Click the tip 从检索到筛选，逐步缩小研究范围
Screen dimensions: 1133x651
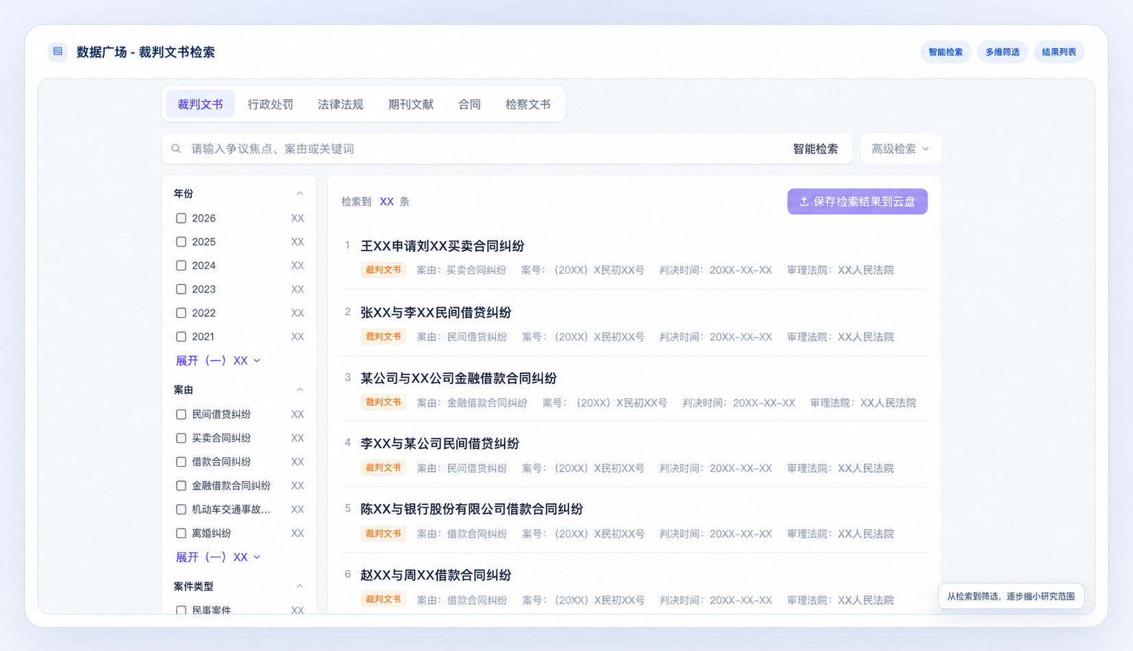[1011, 596]
